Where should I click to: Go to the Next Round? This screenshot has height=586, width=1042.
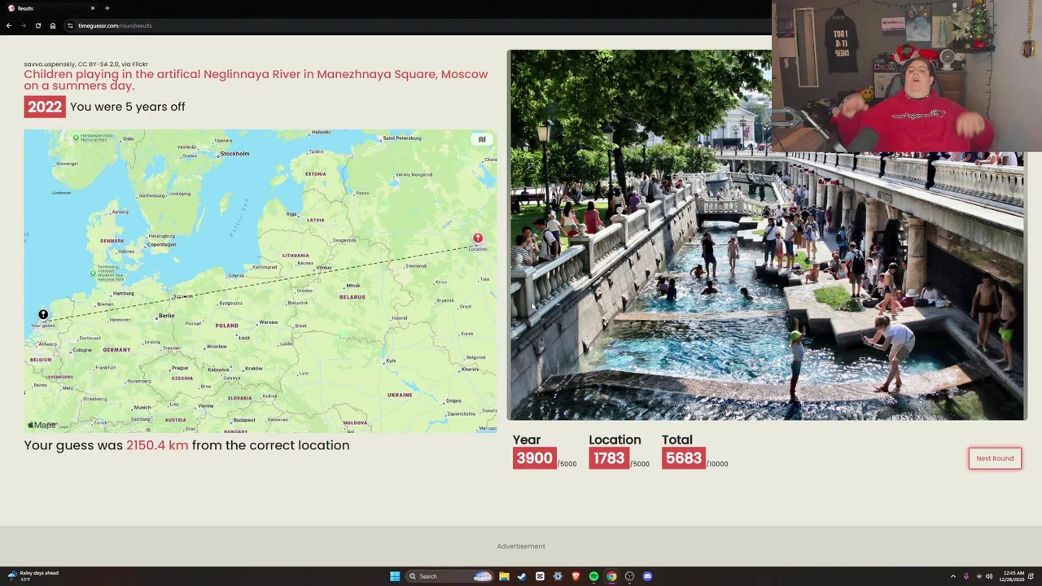995,458
